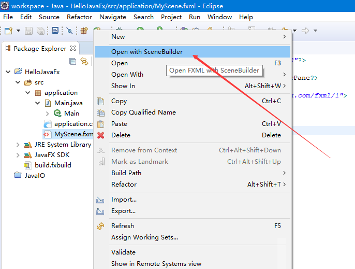Screen dimensions: 355x269
Task: Select the Main class entry
Action: pyautogui.click(x=71, y=113)
